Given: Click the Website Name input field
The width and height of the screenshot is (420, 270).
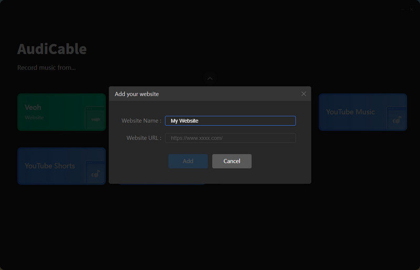Looking at the screenshot, I should [230, 121].
